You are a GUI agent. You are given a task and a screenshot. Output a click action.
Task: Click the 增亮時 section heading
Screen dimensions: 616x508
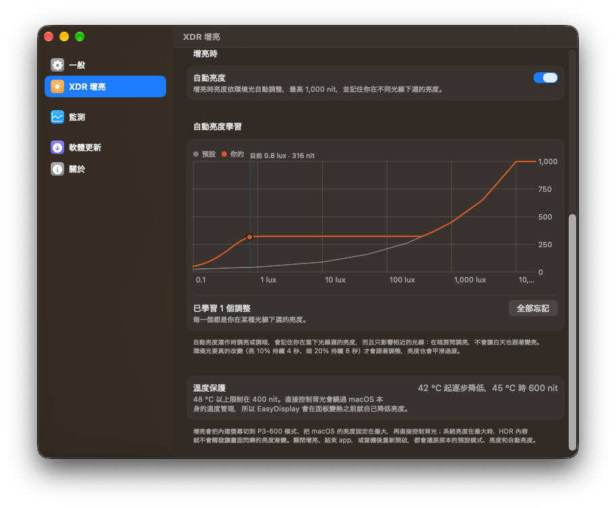coord(205,53)
